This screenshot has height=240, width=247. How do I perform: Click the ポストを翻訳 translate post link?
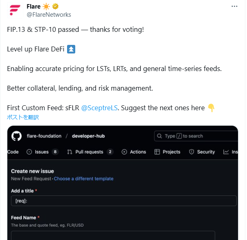coord(23,117)
